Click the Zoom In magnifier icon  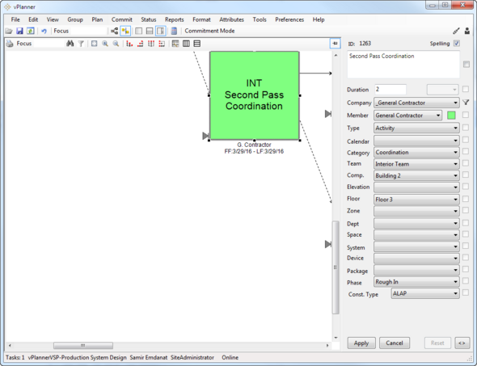[105, 44]
